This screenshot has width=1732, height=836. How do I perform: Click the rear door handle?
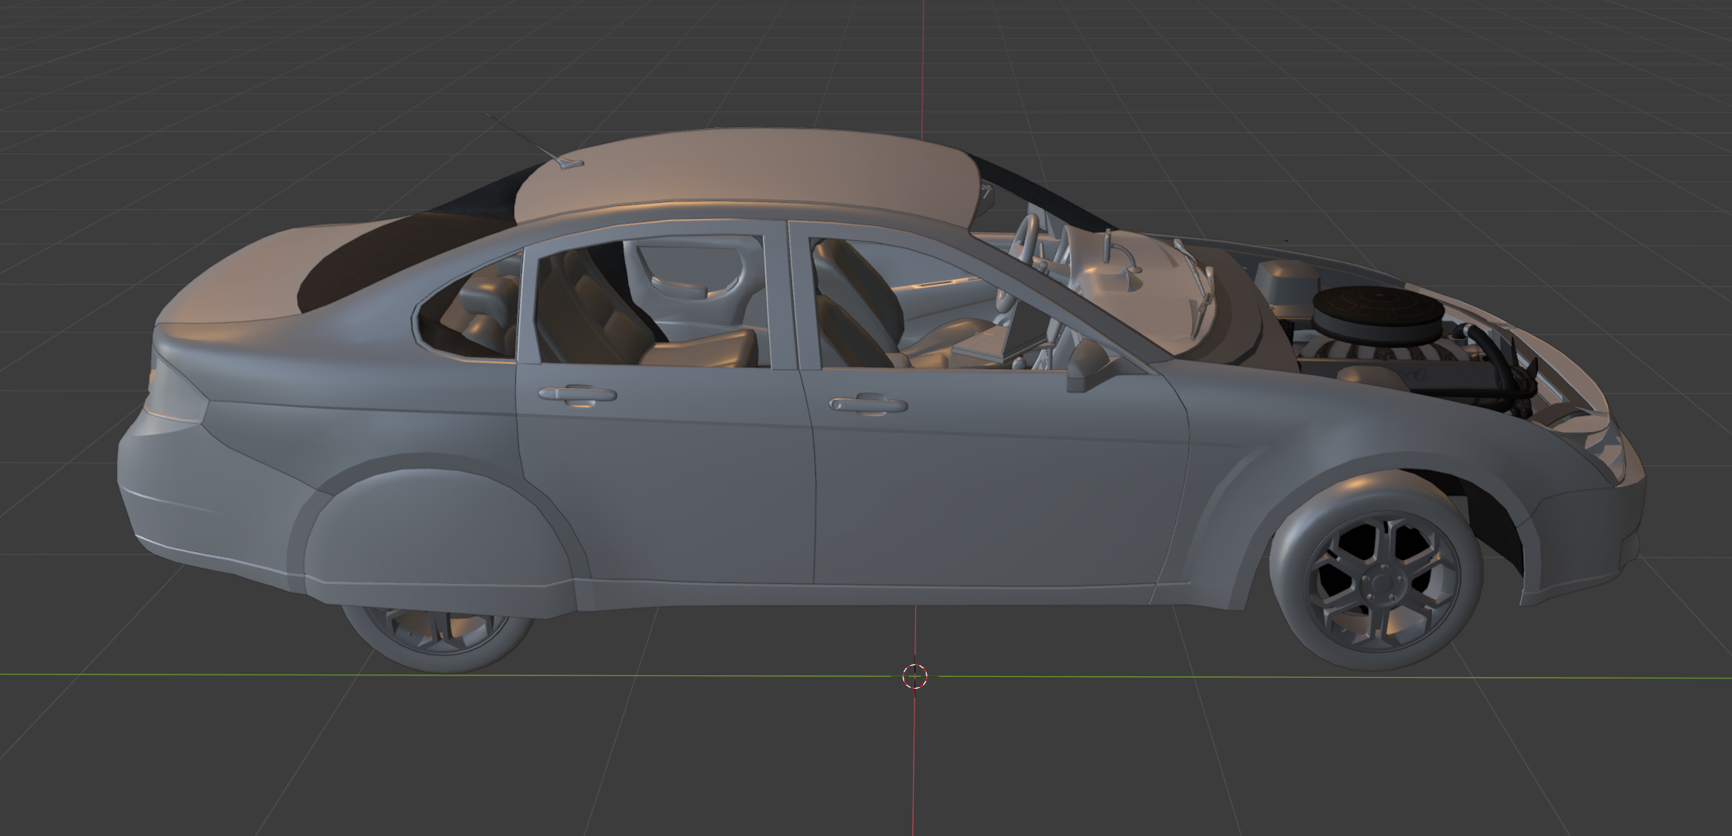coord(577,395)
